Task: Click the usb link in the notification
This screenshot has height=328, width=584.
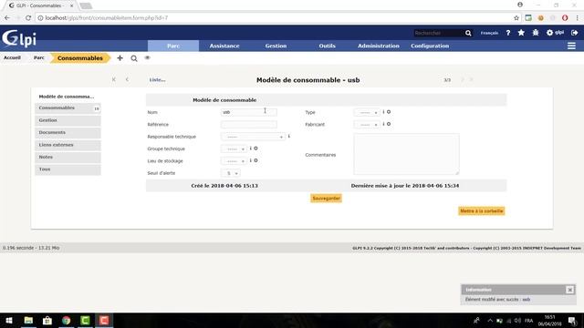Action: (x=526, y=300)
